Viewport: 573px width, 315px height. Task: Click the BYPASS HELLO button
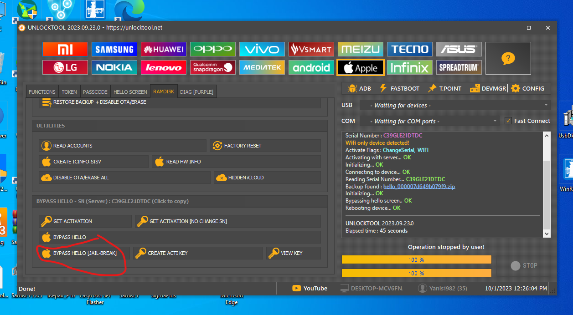click(x=180, y=237)
